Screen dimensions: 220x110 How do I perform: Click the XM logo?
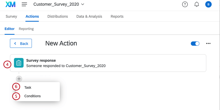pos(10,4)
